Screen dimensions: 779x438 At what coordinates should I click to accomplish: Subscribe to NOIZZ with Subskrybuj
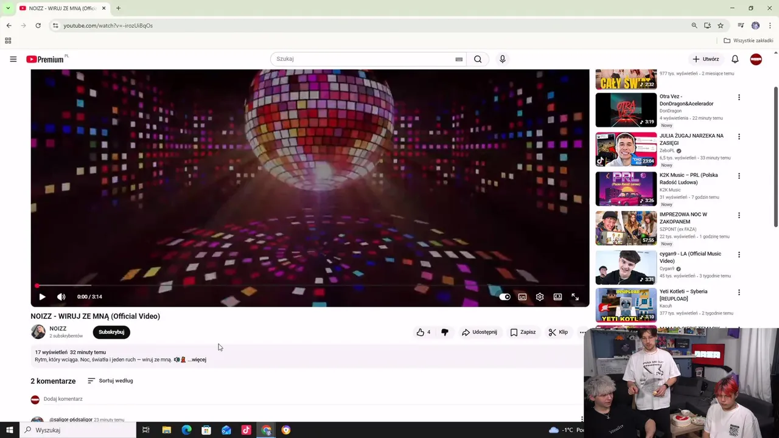click(111, 332)
